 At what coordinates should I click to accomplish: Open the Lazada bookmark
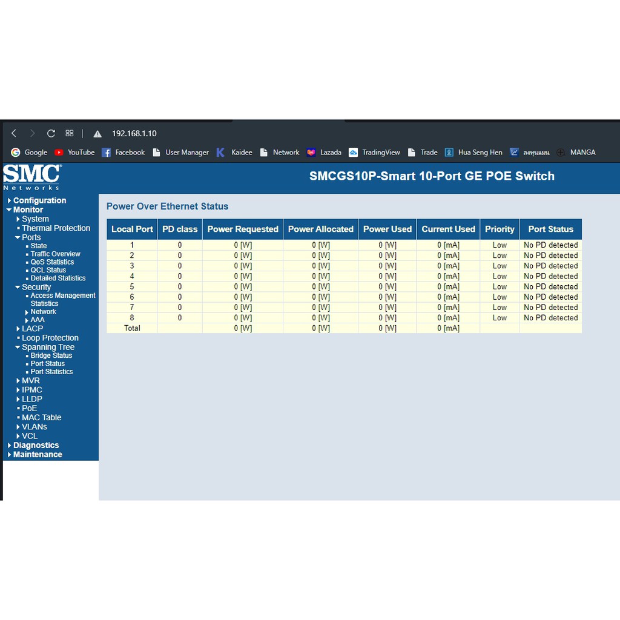(325, 153)
